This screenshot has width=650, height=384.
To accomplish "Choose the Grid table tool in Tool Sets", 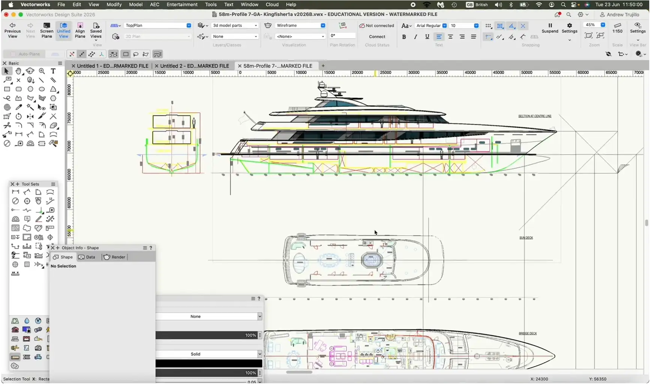I will click(x=27, y=265).
